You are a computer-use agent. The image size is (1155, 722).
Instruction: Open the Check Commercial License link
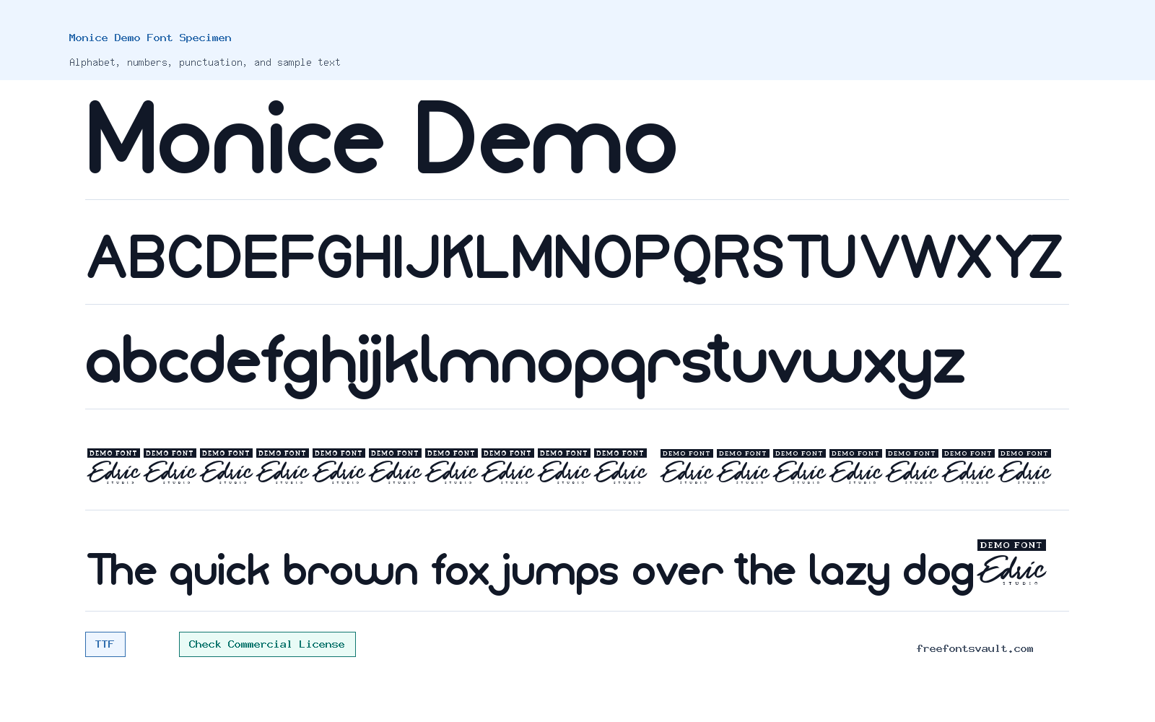tap(267, 644)
